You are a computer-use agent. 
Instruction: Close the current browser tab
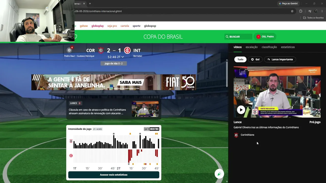[x=84, y=4]
